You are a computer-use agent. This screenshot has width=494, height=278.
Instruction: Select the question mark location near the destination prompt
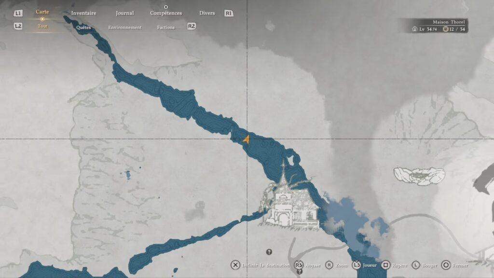tap(269, 252)
